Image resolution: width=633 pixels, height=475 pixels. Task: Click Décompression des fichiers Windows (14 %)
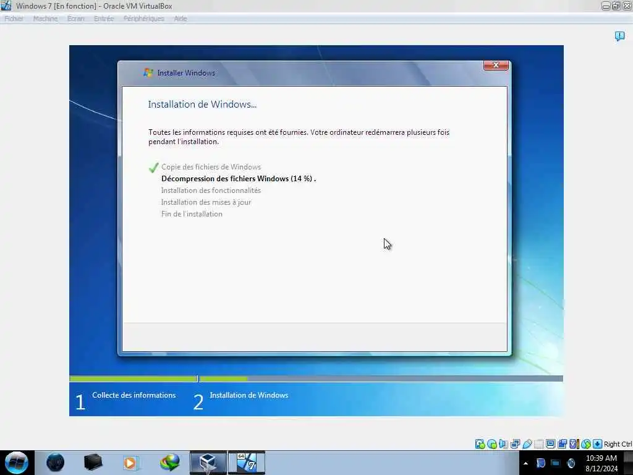tap(239, 179)
